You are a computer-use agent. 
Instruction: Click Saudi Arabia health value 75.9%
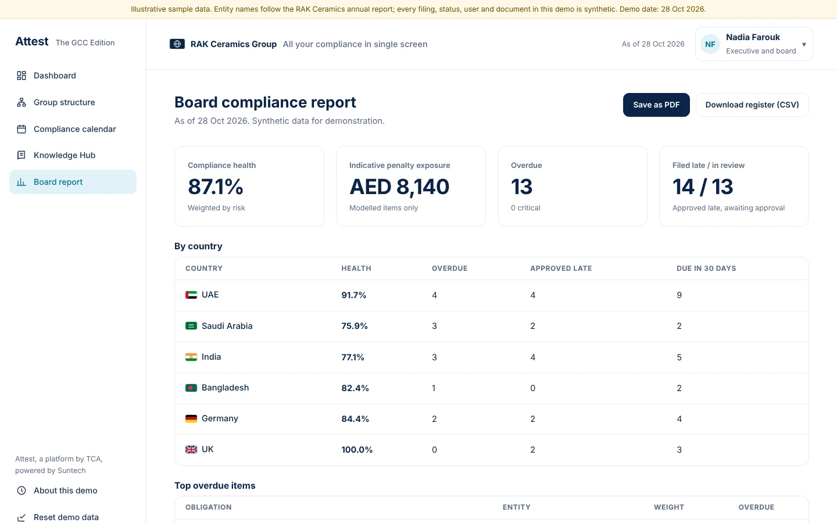[x=355, y=326]
